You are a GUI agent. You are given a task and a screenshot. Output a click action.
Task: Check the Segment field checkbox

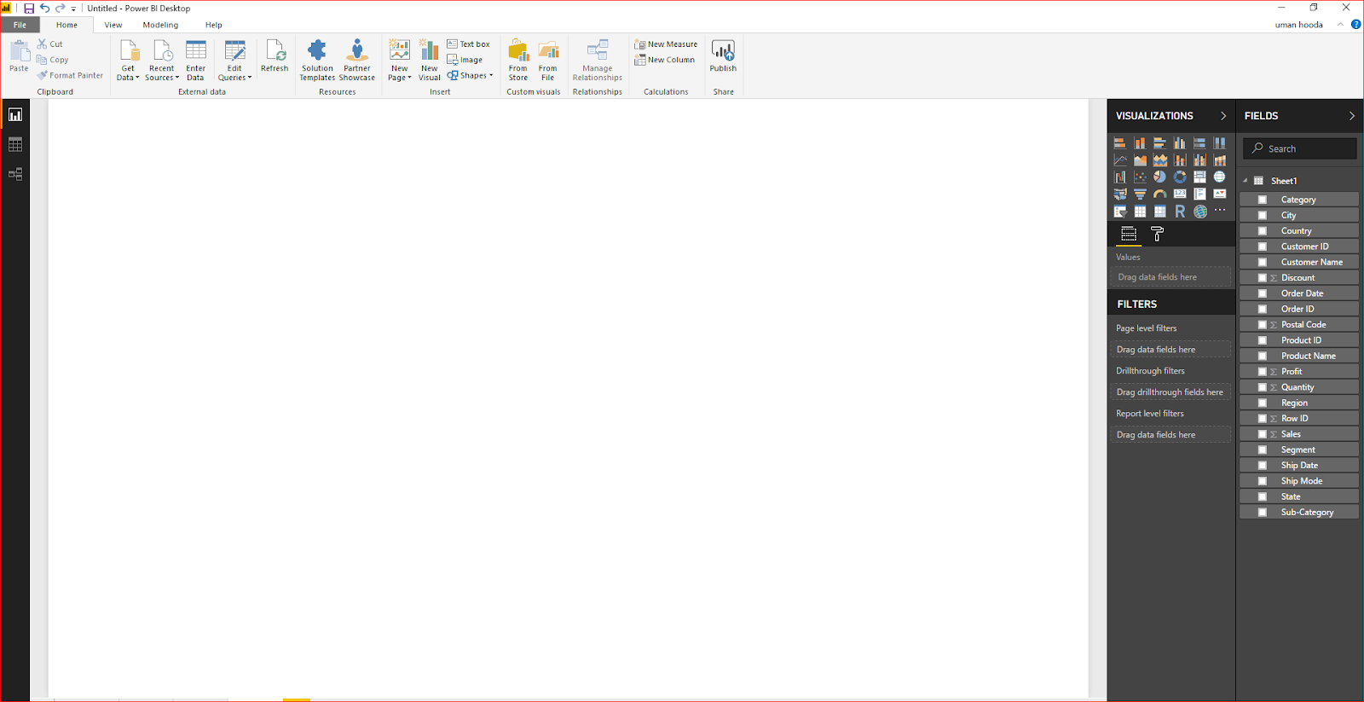tap(1263, 450)
